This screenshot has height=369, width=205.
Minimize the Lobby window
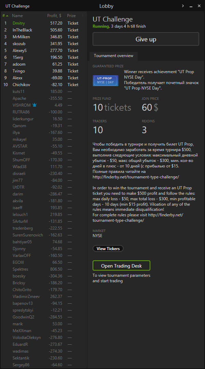click(x=191, y=6)
